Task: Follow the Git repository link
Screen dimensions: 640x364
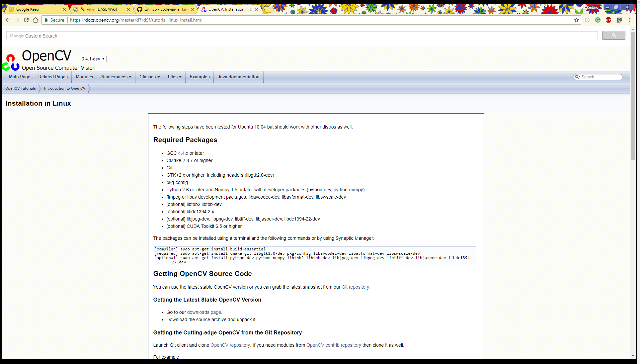Action: (355, 287)
